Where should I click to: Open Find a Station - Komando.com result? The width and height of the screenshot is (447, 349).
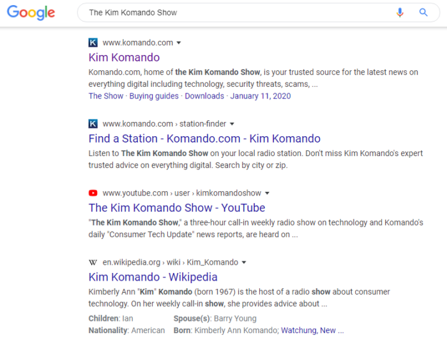pyautogui.click(x=204, y=139)
